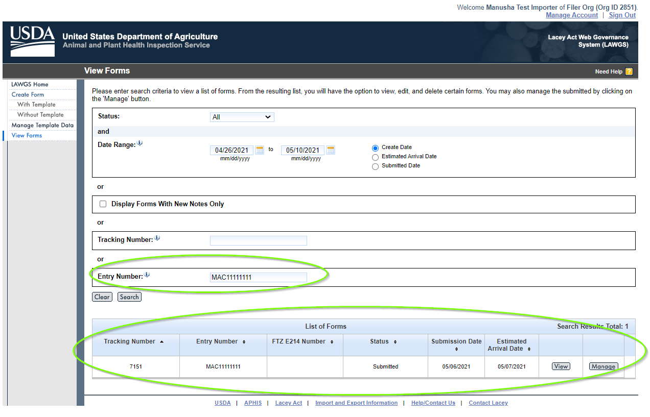Click the USDA logo
The height and width of the screenshot is (417, 650).
[32, 41]
